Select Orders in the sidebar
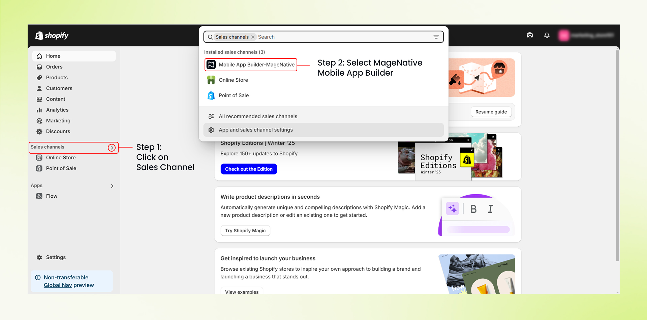 pyautogui.click(x=54, y=67)
